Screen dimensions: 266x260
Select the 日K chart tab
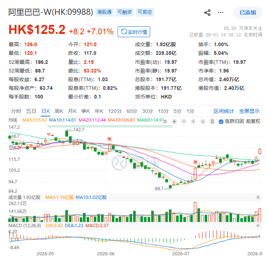(x=45, y=111)
